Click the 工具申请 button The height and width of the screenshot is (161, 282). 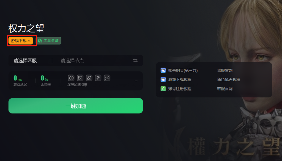point(49,41)
